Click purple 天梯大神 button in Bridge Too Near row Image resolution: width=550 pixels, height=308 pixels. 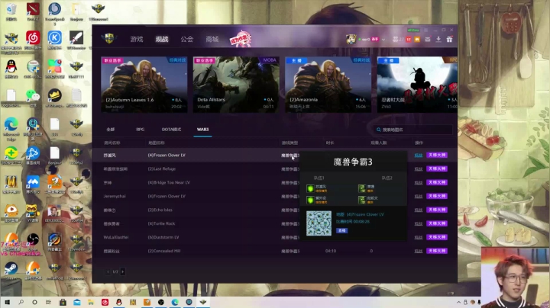point(437,182)
